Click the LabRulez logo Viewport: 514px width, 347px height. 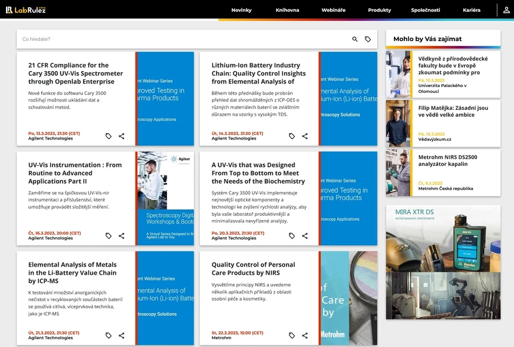click(26, 10)
